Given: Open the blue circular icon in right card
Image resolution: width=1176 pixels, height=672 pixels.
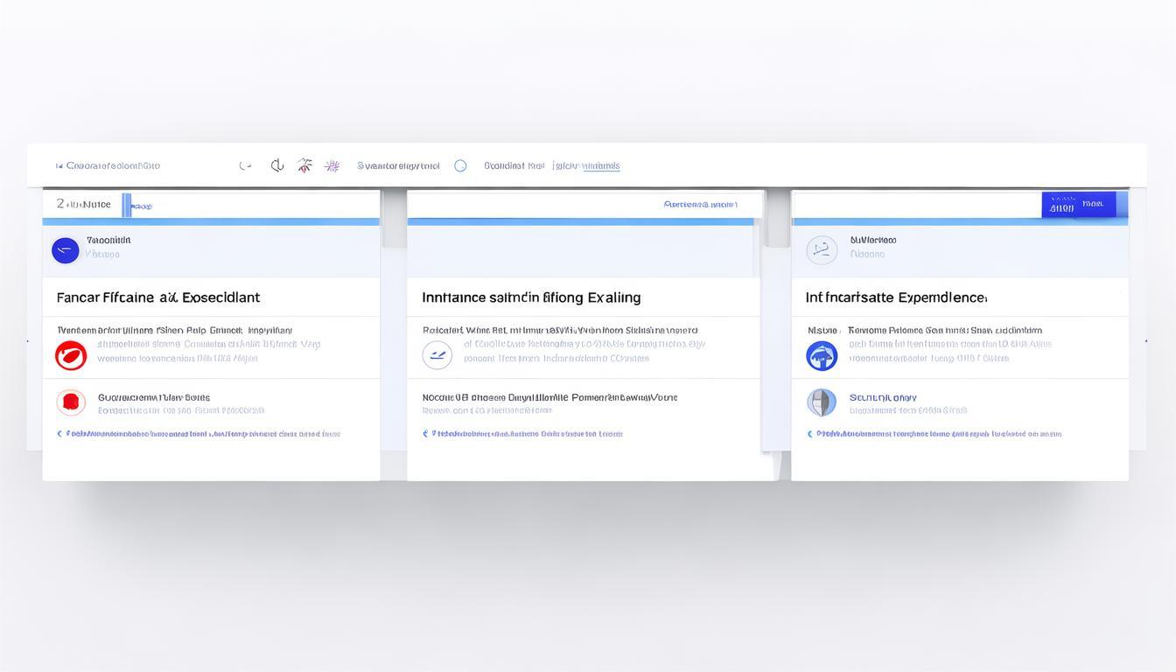Looking at the screenshot, I should pyautogui.click(x=822, y=355).
